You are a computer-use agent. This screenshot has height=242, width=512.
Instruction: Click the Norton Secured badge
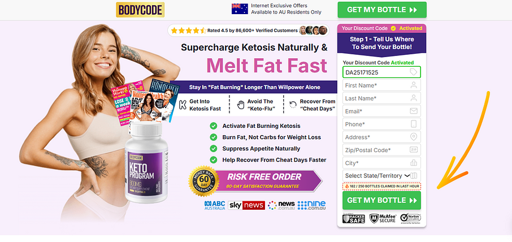coord(410,218)
